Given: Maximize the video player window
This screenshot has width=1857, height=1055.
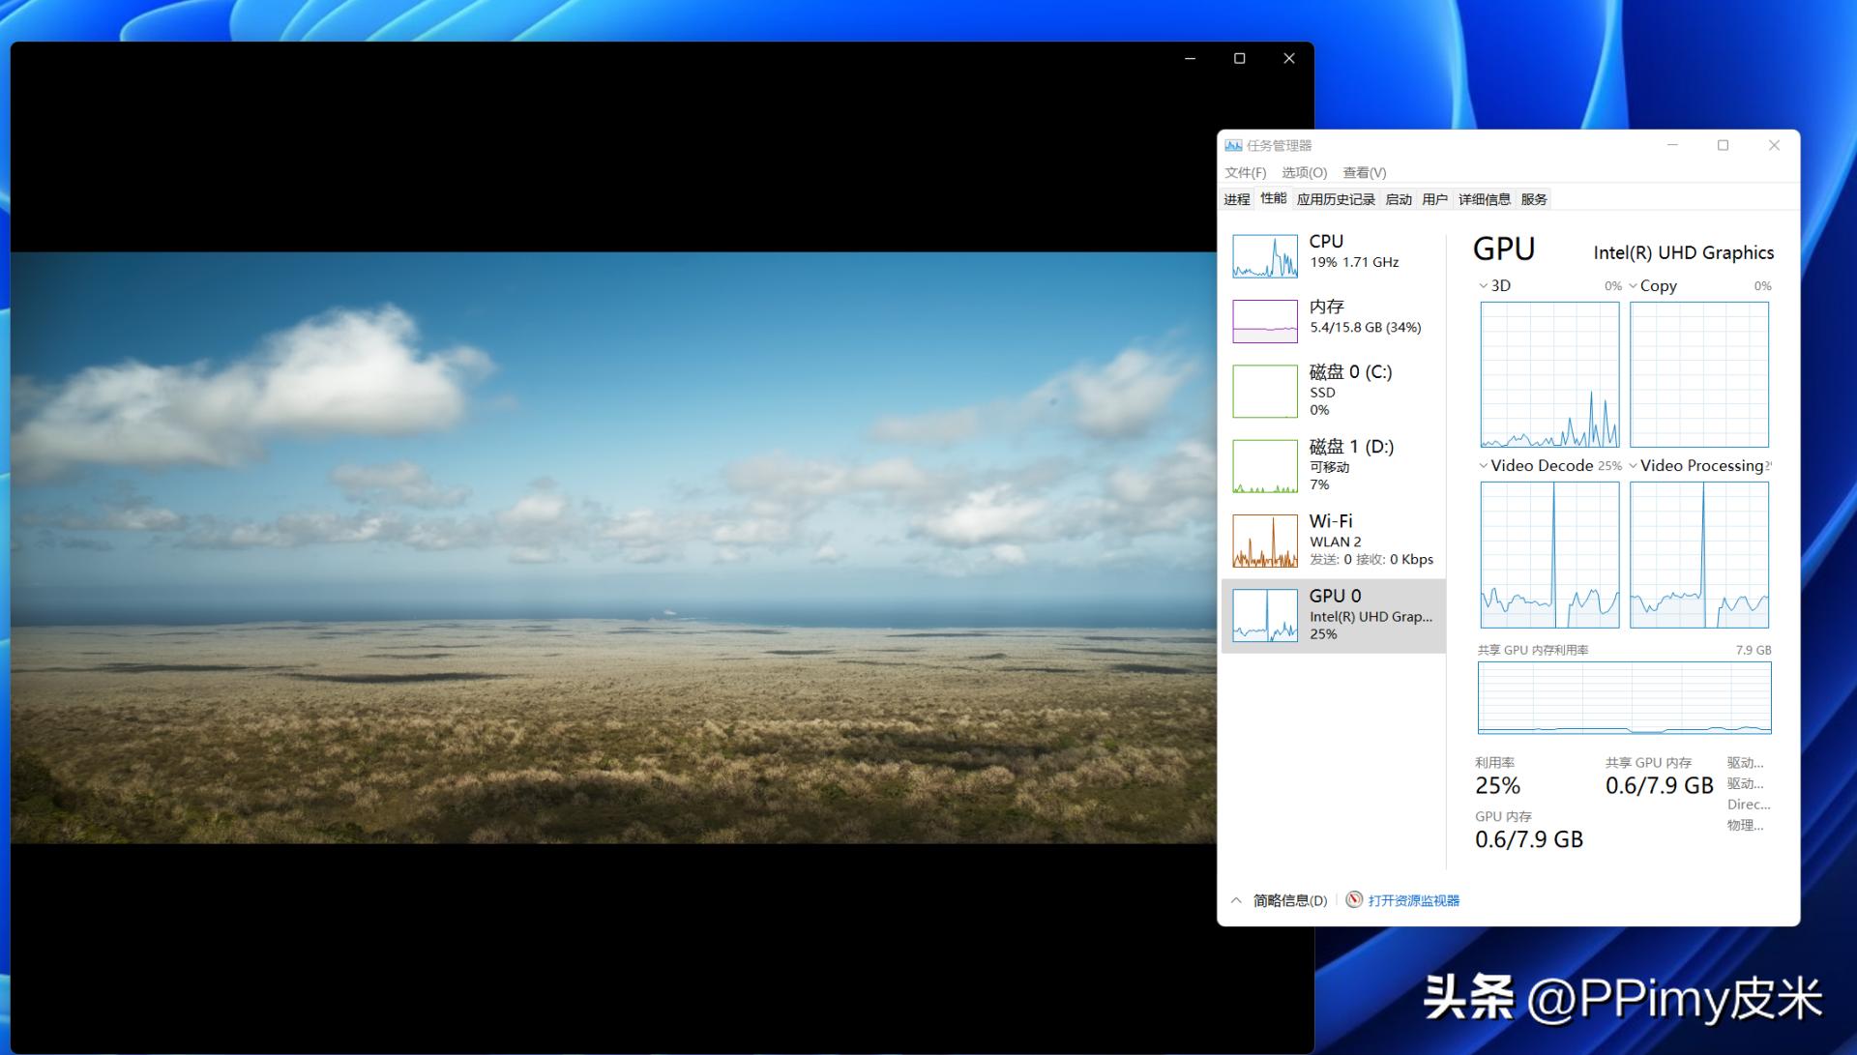Looking at the screenshot, I should coord(1239,59).
